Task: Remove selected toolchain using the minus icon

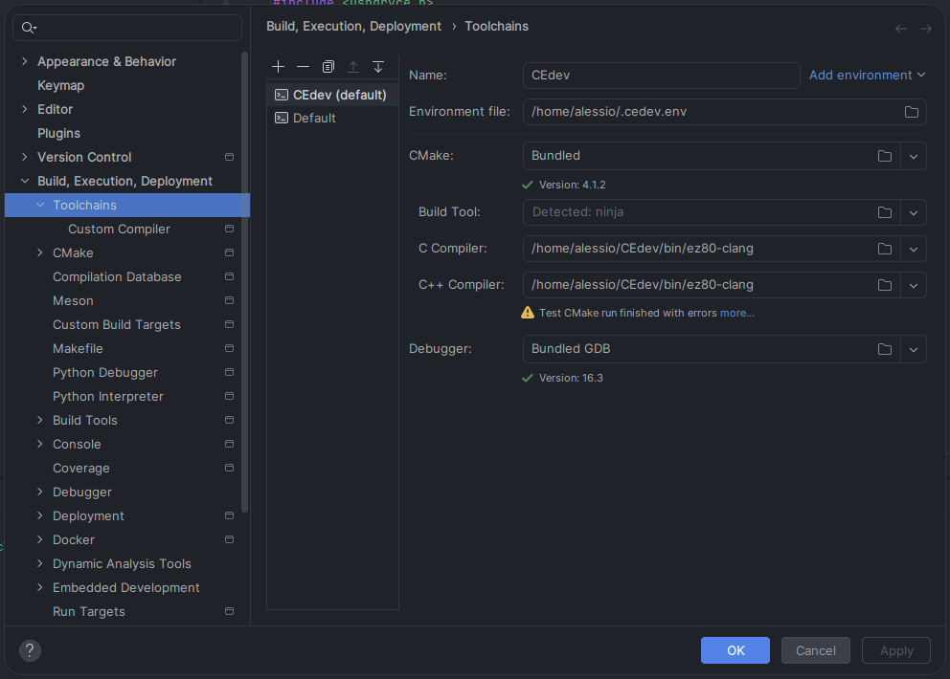Action: [302, 66]
